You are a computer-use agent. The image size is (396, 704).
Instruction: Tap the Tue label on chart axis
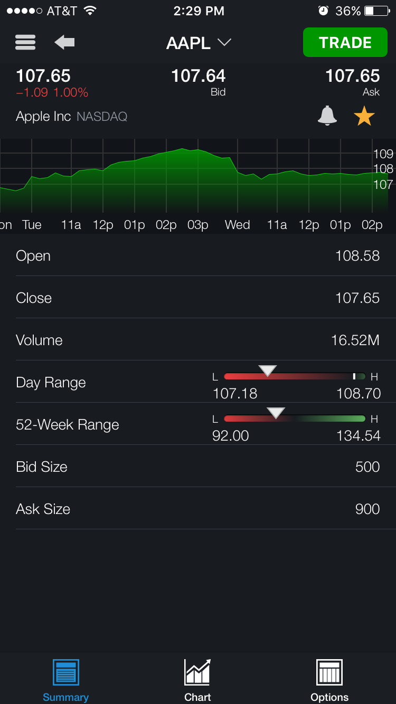tap(32, 225)
